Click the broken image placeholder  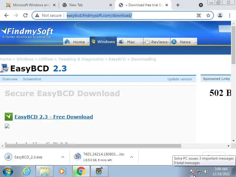(7, 126)
